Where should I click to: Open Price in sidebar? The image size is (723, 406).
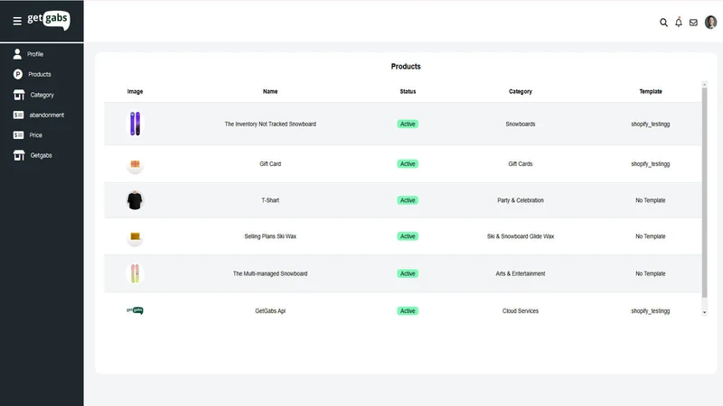tap(36, 135)
